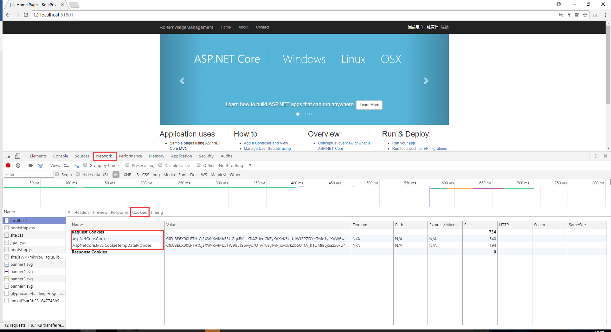The image size is (611, 332).
Task: Show next carousel slide
Action: [x=426, y=81]
